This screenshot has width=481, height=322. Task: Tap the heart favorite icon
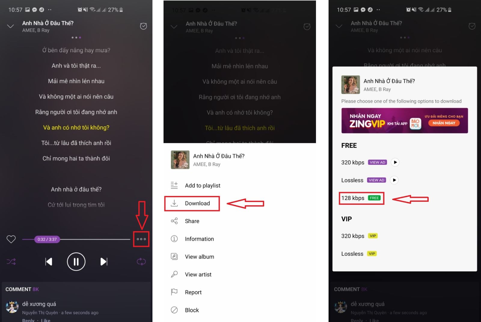(11, 239)
